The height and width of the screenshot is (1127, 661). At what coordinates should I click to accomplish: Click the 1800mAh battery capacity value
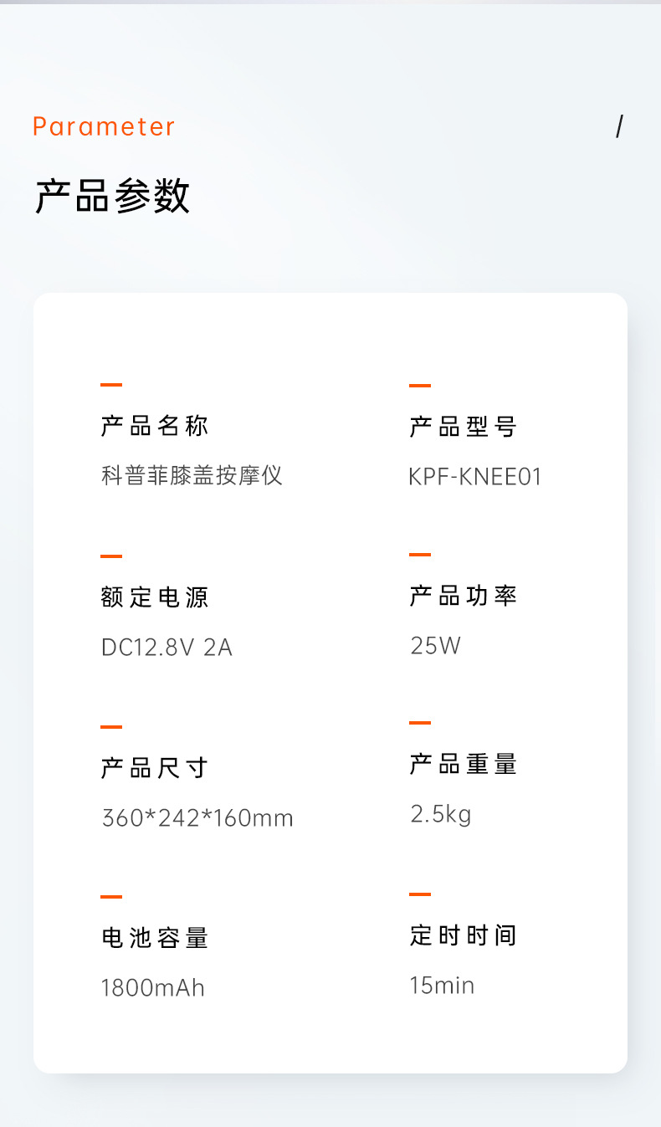point(152,988)
